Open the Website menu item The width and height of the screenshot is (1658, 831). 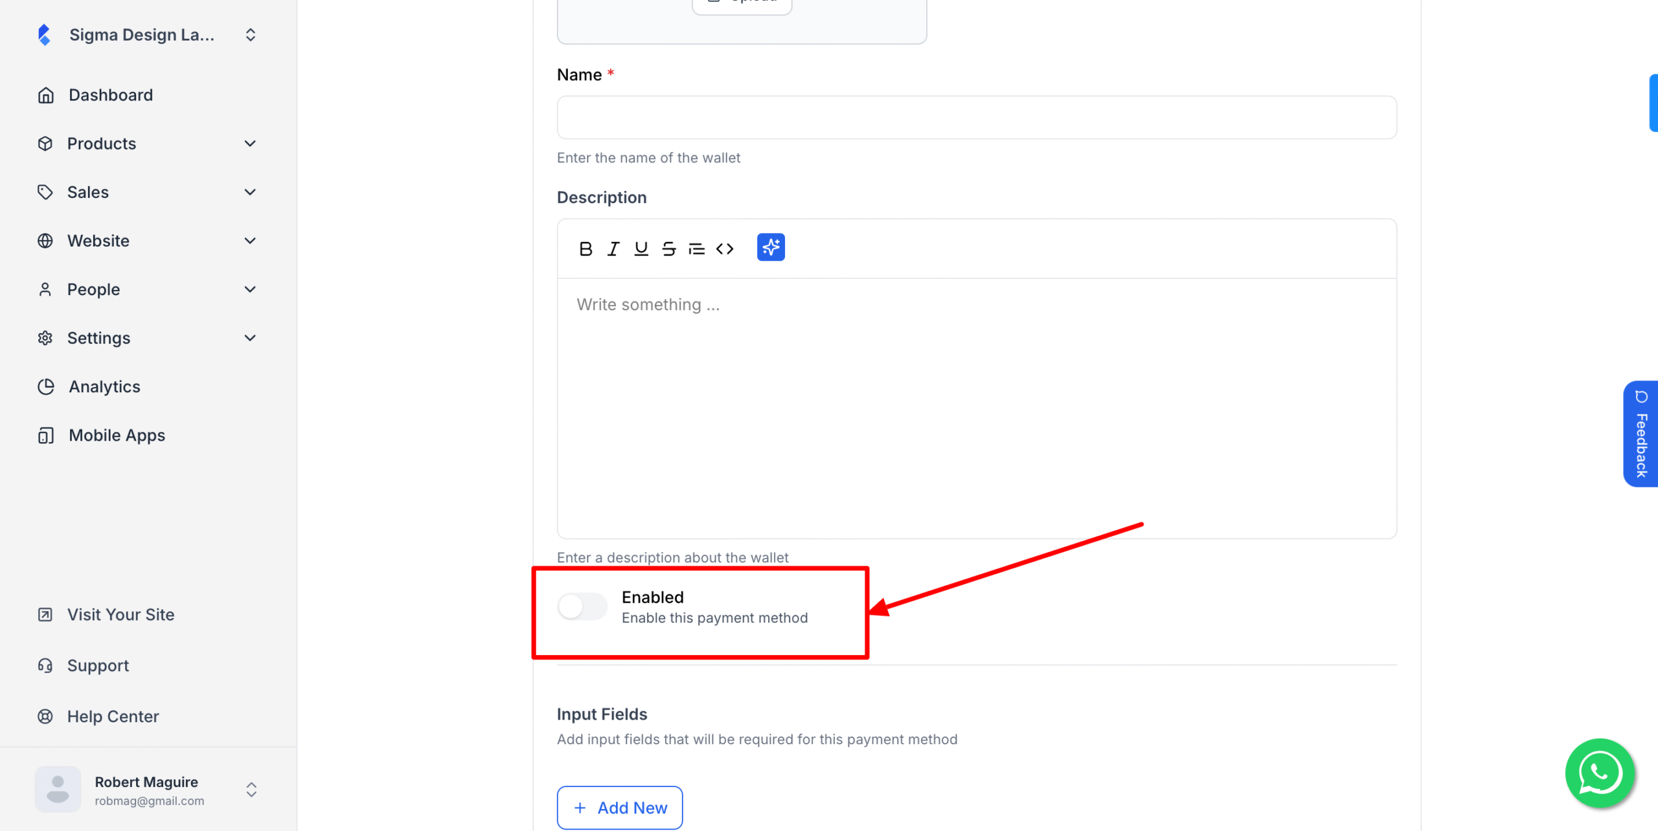coord(98,240)
